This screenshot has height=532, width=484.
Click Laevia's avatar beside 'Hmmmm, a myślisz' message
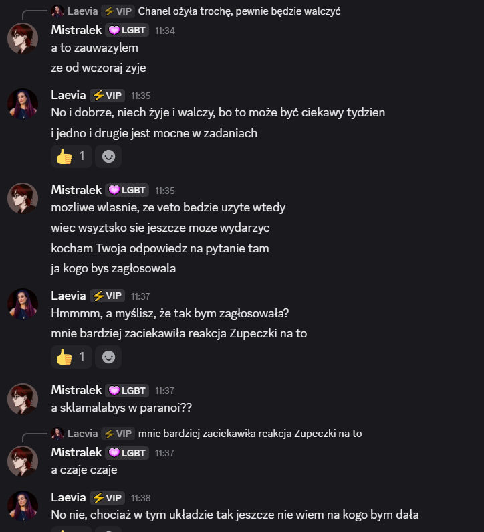(23, 304)
